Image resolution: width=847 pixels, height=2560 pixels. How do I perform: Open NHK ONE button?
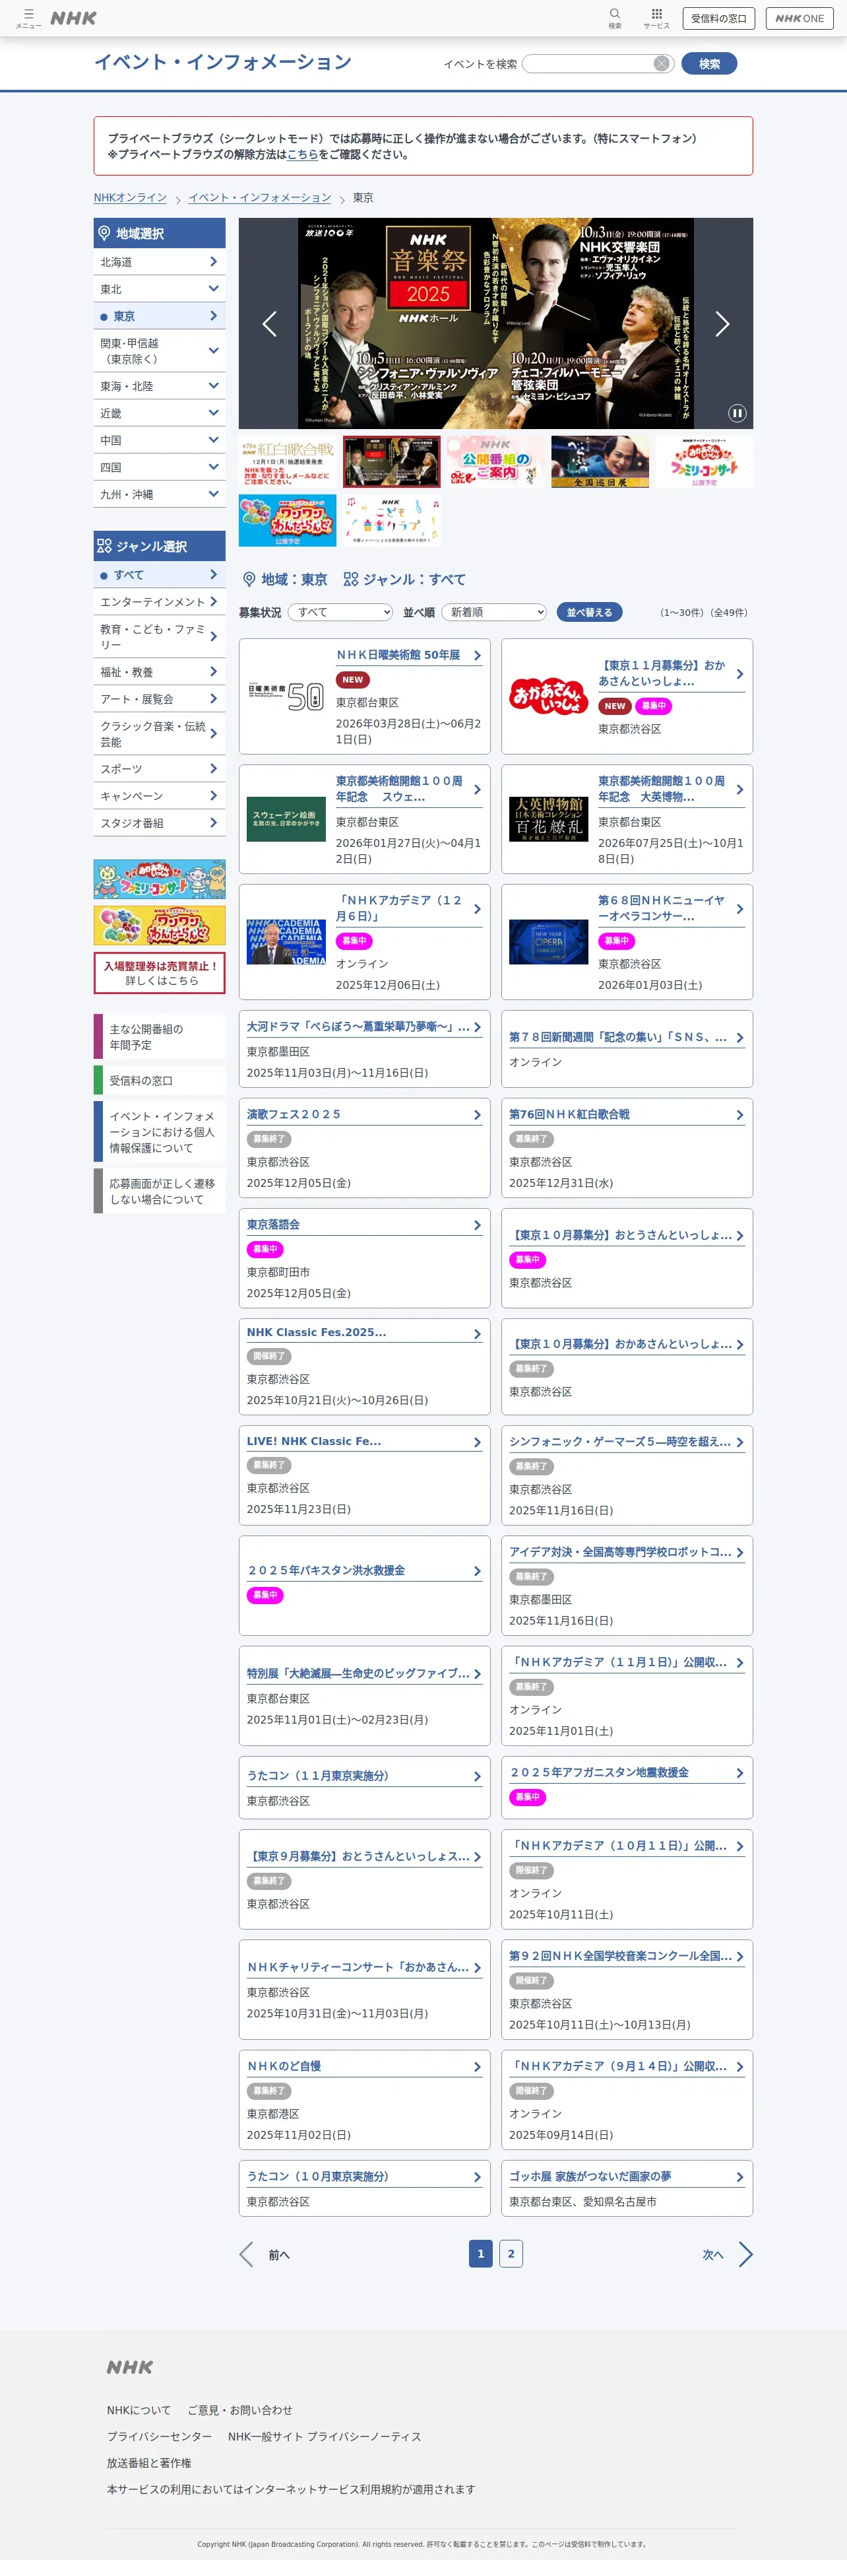800,18
